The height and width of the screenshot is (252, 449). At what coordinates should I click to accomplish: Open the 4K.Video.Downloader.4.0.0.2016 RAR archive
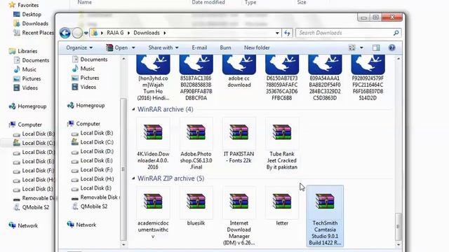tap(153, 143)
